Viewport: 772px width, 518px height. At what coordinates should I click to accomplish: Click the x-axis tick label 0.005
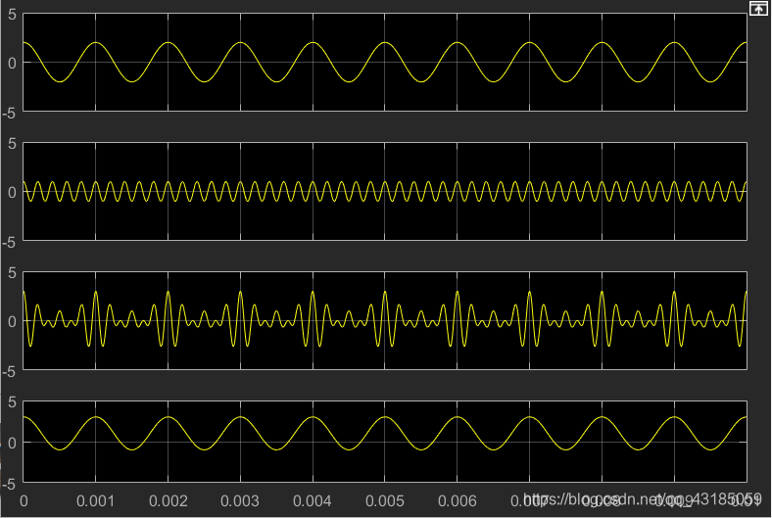(x=384, y=501)
